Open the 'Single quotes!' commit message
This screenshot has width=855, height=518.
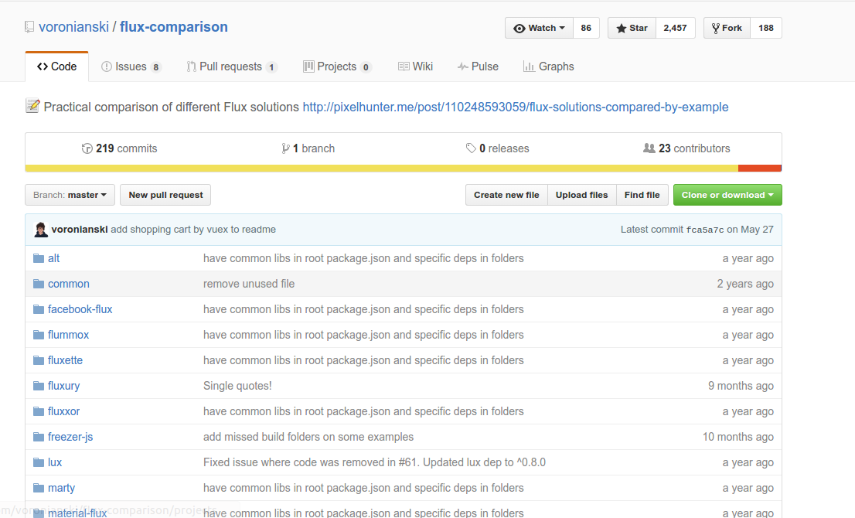click(237, 386)
